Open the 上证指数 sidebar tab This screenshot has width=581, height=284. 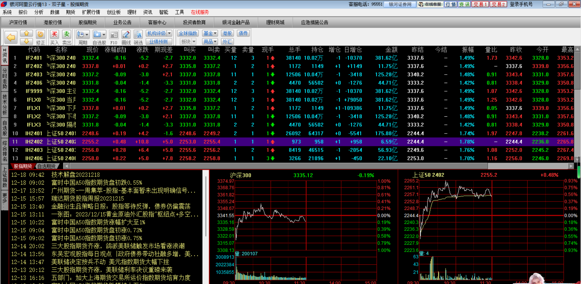(x=5, y=177)
